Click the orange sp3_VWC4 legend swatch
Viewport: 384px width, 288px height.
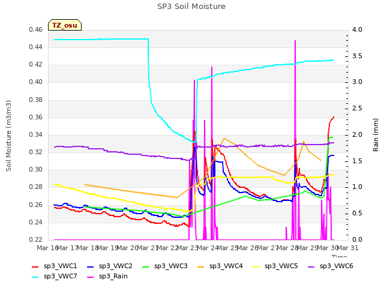coord(201,266)
